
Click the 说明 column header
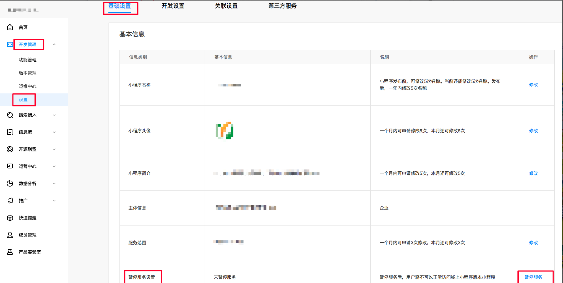tap(384, 57)
